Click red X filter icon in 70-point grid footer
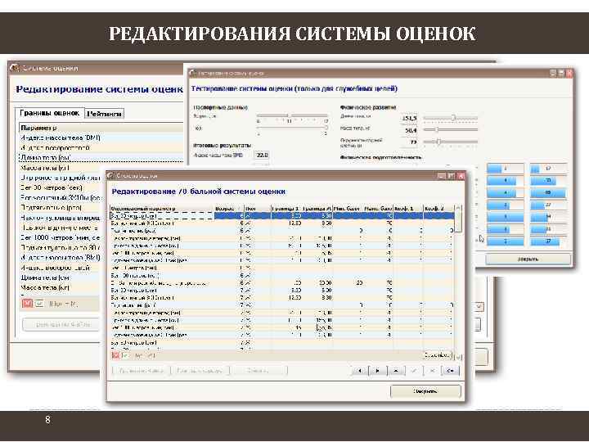589x442 pixels. click(115, 354)
